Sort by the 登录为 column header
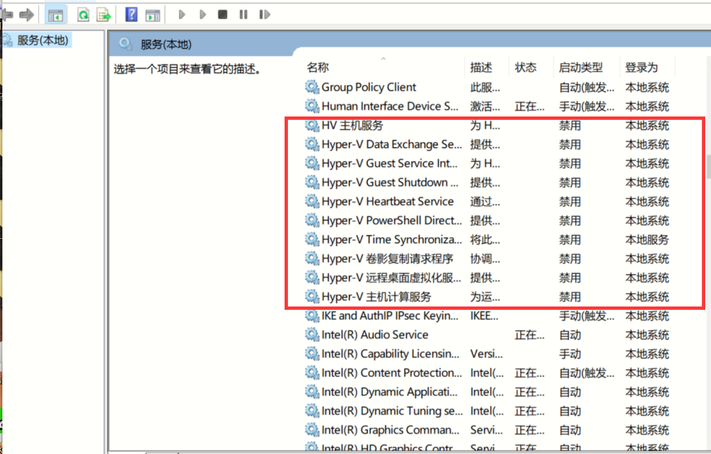 (642, 68)
